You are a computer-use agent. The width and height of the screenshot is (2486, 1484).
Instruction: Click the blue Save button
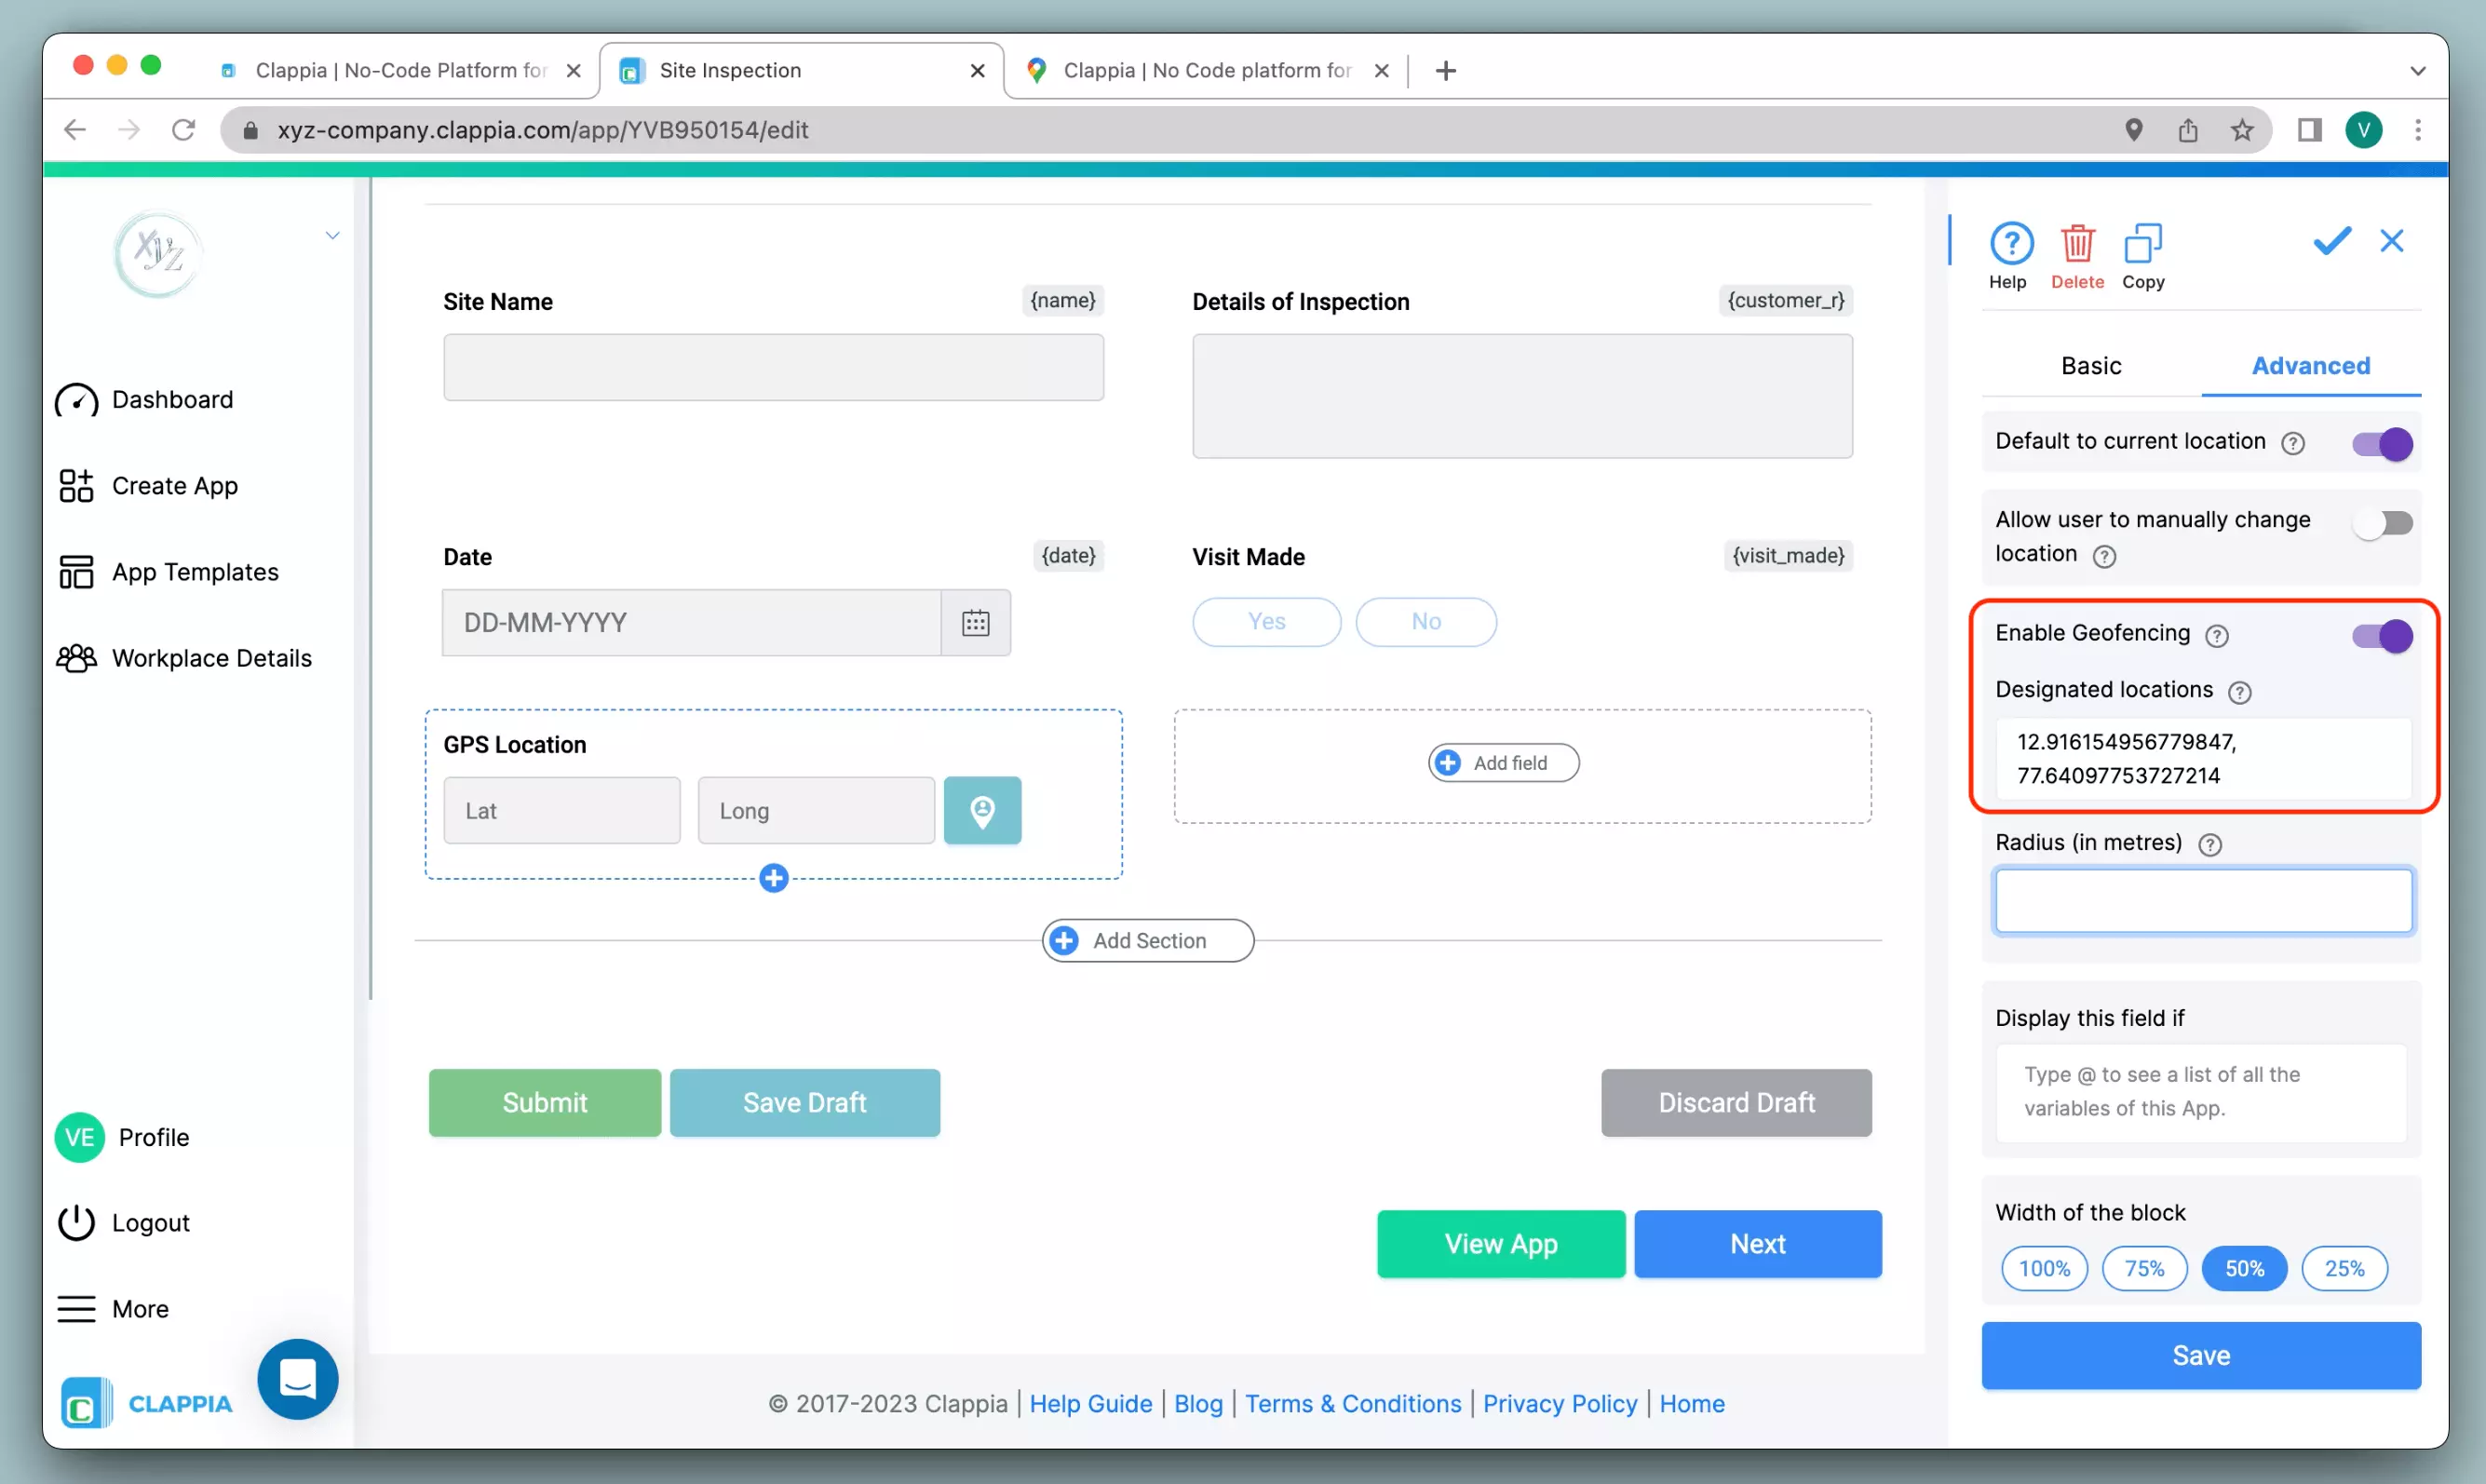[2200, 1355]
